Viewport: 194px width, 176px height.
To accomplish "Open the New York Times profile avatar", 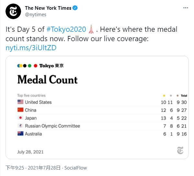I will 13,11.
